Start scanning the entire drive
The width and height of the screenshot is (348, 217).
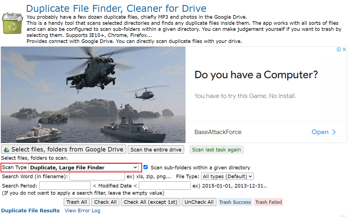click(156, 149)
